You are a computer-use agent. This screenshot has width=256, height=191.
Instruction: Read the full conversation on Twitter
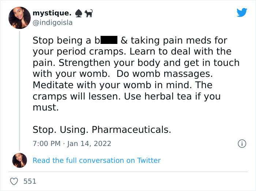point(97,160)
